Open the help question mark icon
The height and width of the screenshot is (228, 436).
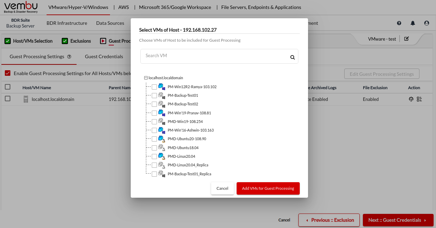pos(399,23)
